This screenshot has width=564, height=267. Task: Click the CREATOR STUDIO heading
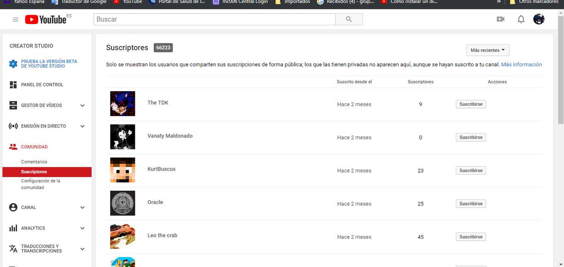[x=31, y=46]
